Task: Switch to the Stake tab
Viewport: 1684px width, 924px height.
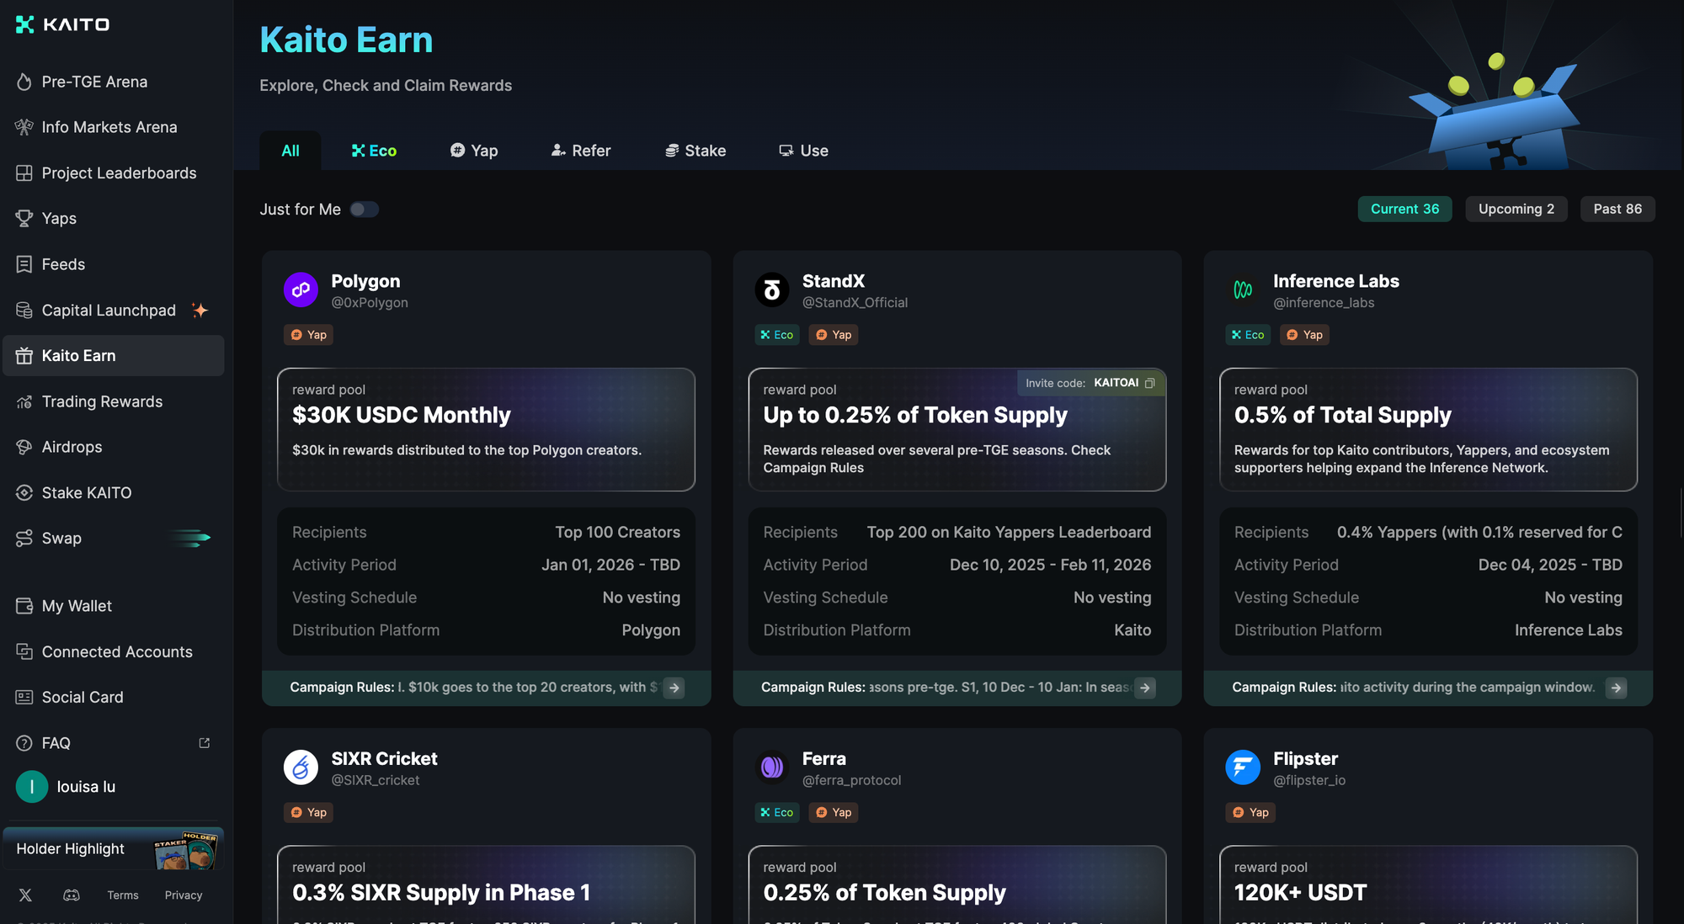Action: pyautogui.click(x=695, y=151)
